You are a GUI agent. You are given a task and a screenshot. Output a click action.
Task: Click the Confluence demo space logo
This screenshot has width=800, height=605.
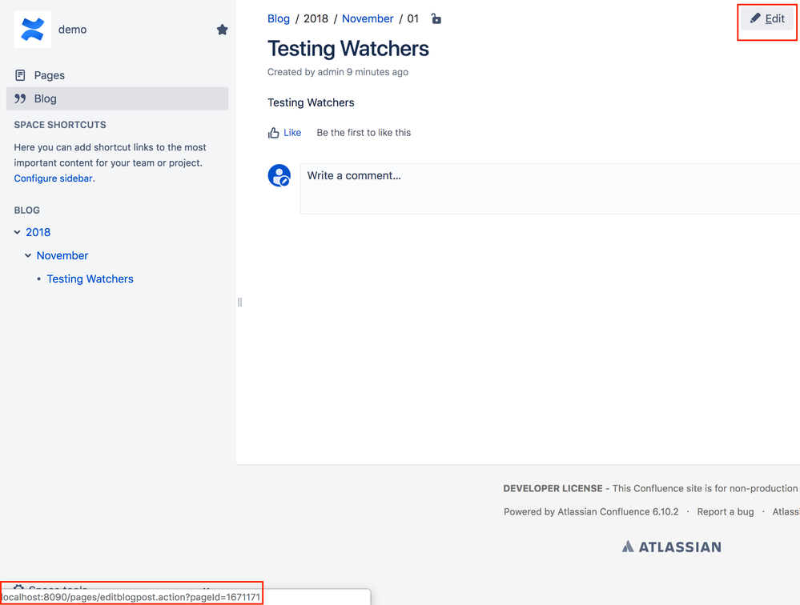[32, 30]
